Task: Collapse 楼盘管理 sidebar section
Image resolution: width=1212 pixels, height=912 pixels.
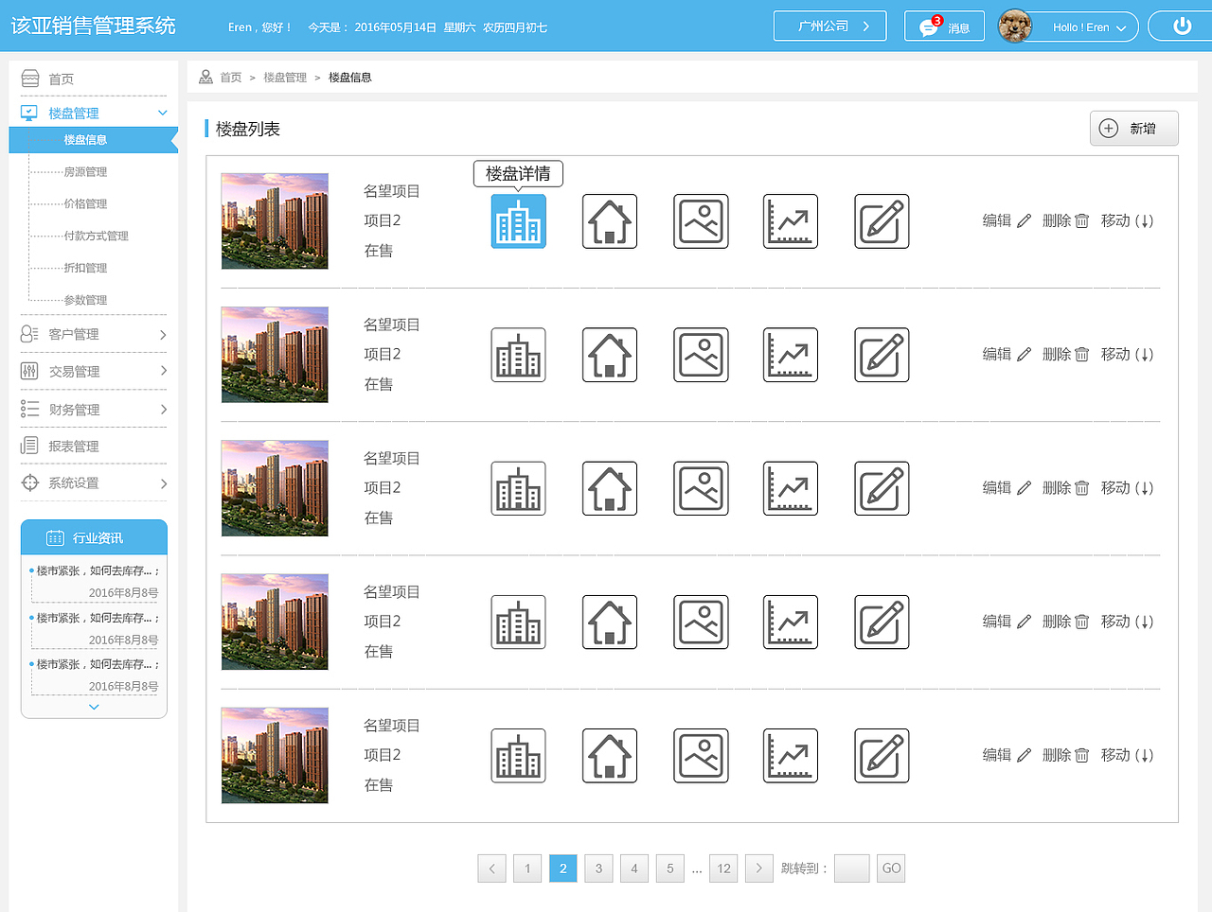Action: point(162,113)
